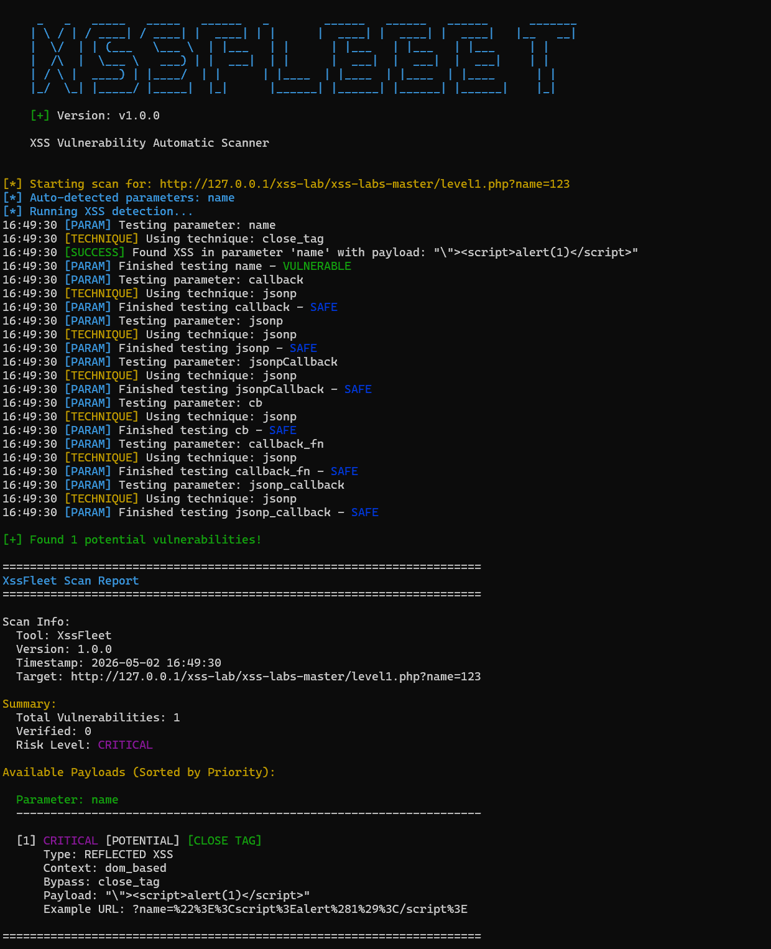Click the yellow 'Summary:' heading

(x=29, y=704)
